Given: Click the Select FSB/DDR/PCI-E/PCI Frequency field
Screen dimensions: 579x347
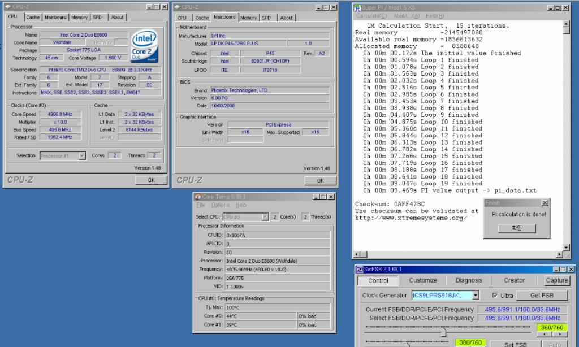Looking at the screenshot, I should click(522, 318).
